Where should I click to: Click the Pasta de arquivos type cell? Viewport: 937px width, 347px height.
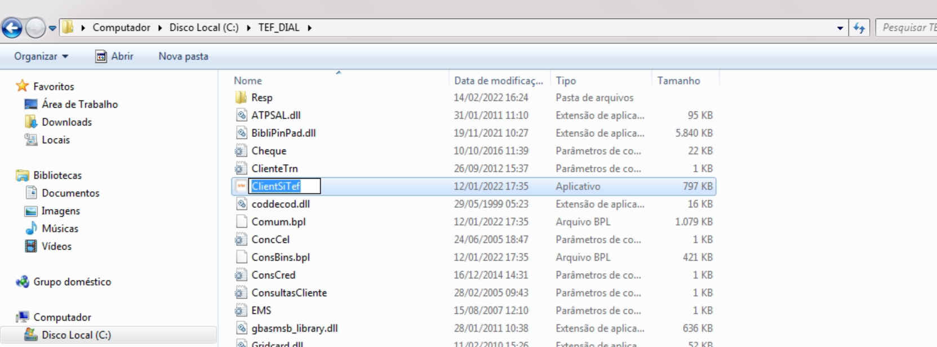click(594, 97)
